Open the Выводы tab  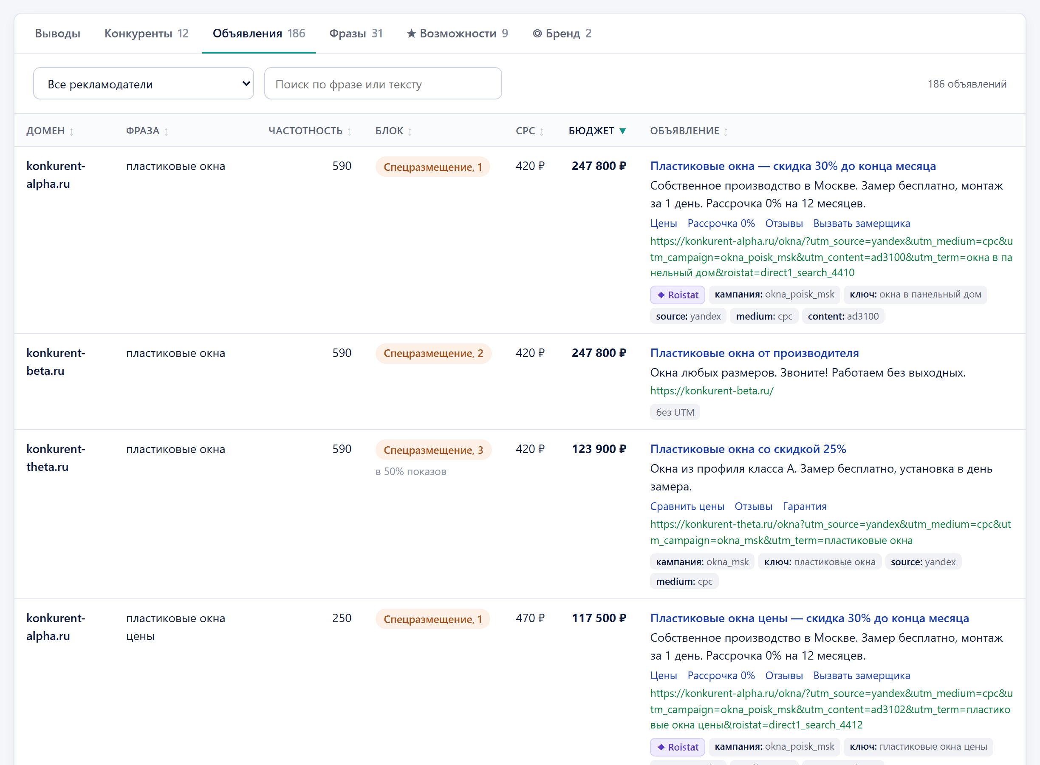pyautogui.click(x=57, y=33)
